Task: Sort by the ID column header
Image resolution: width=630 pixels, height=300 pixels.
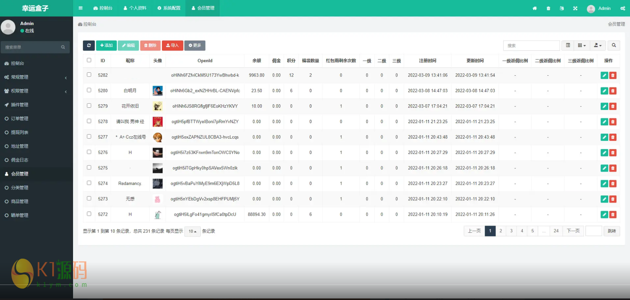Action: coord(103,61)
